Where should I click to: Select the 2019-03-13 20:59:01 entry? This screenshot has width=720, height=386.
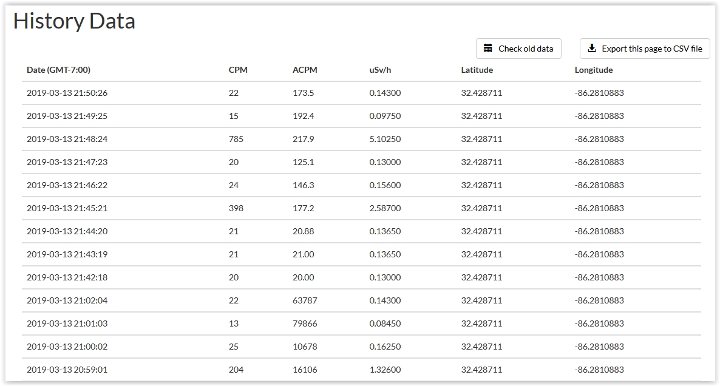pos(361,370)
